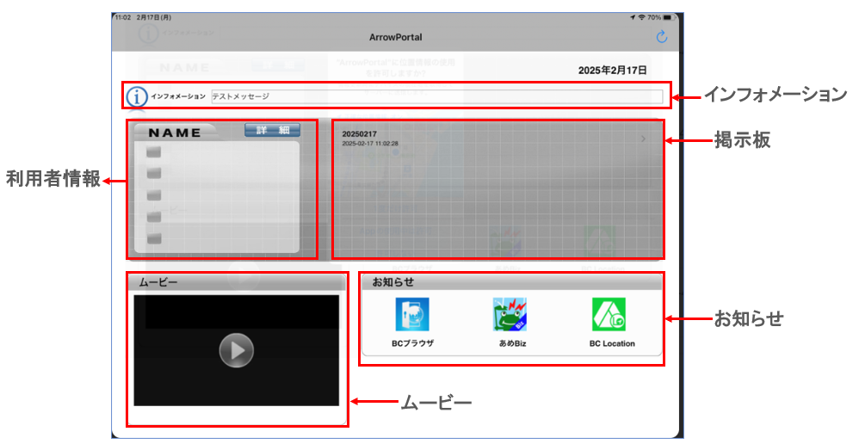Open the 20250217 bulletin board post
This screenshot has width=859, height=444.
click(x=430, y=139)
